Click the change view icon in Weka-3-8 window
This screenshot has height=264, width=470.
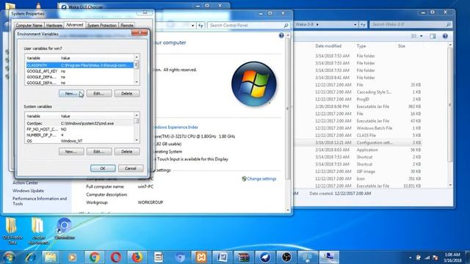tap(414, 36)
